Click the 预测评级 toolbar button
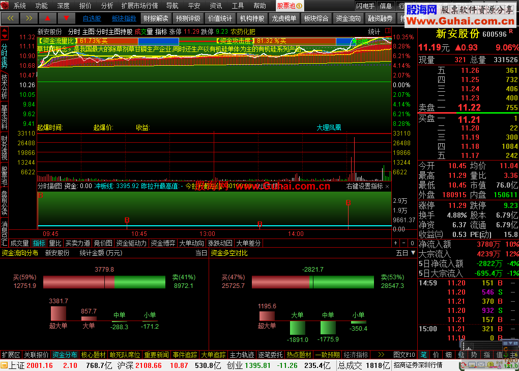The width and height of the screenshot is (519, 371). click(x=188, y=18)
